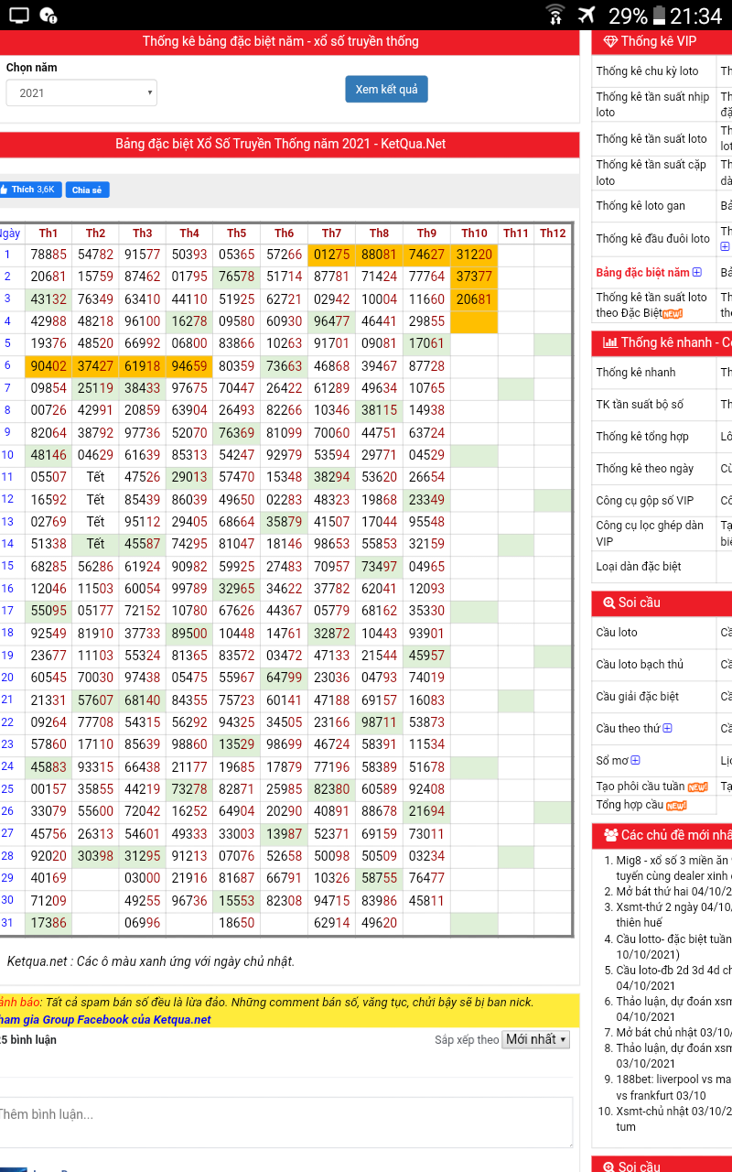Click the magnifier icon in bottom Soi cầu header
This screenshot has height=1172, width=732.
pos(609,1167)
